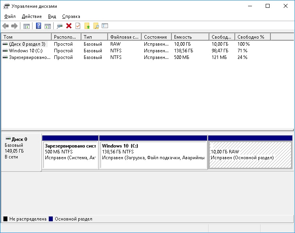Sort by the Свобод... column header
This screenshot has width=295, height=233.
coord(222,37)
